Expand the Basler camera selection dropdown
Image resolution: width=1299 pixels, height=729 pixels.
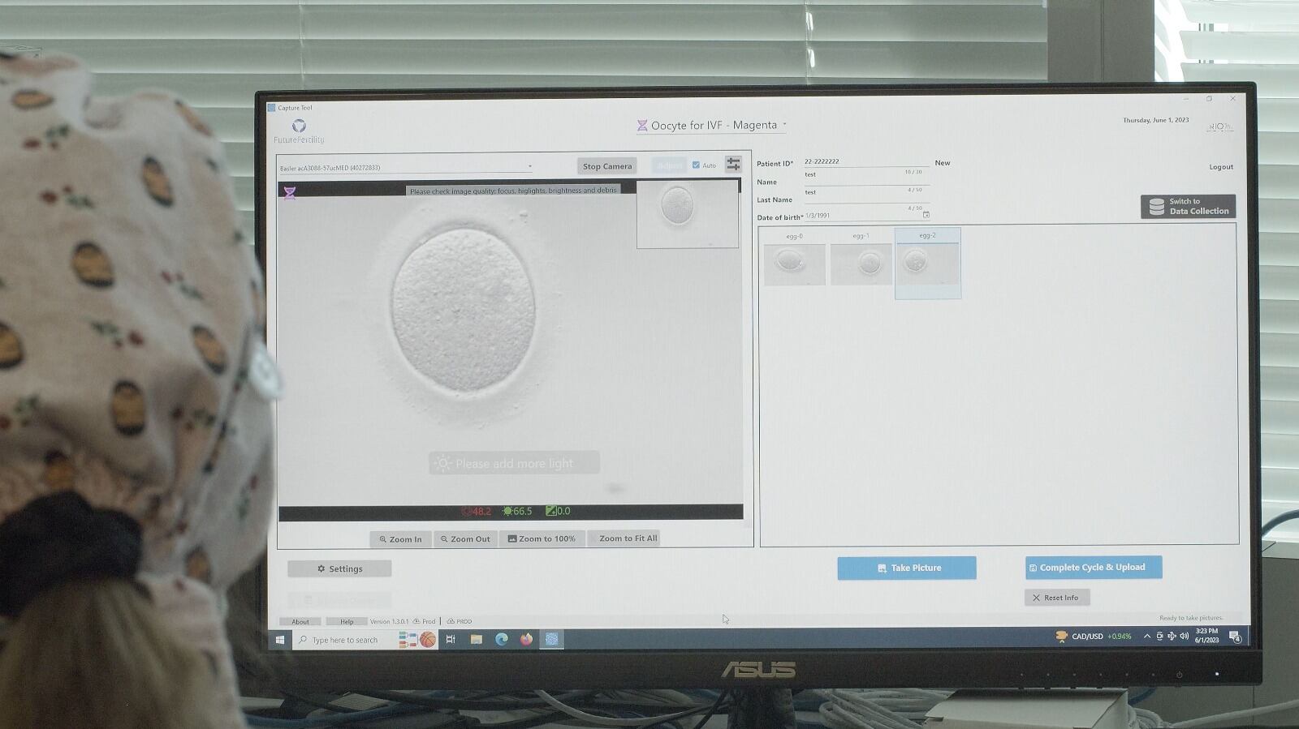(529, 167)
